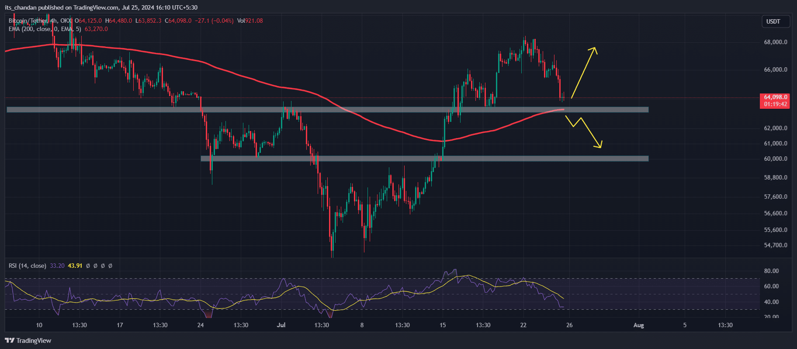Click the 54,700.0 price axis label
The width and height of the screenshot is (797, 349).
pyautogui.click(x=776, y=245)
